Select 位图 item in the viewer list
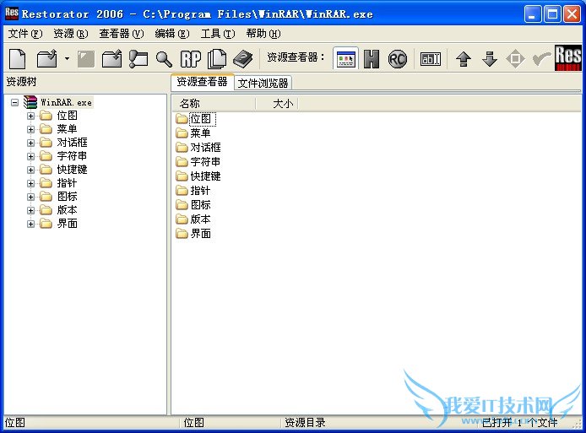This screenshot has height=433, width=586. [x=201, y=119]
